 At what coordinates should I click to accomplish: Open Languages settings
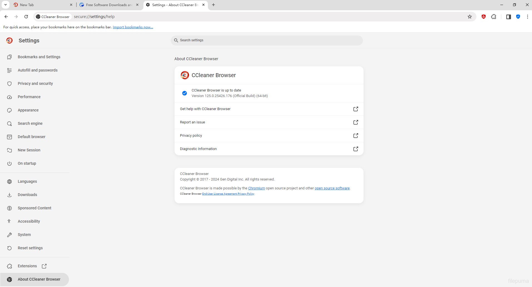[35, 181]
